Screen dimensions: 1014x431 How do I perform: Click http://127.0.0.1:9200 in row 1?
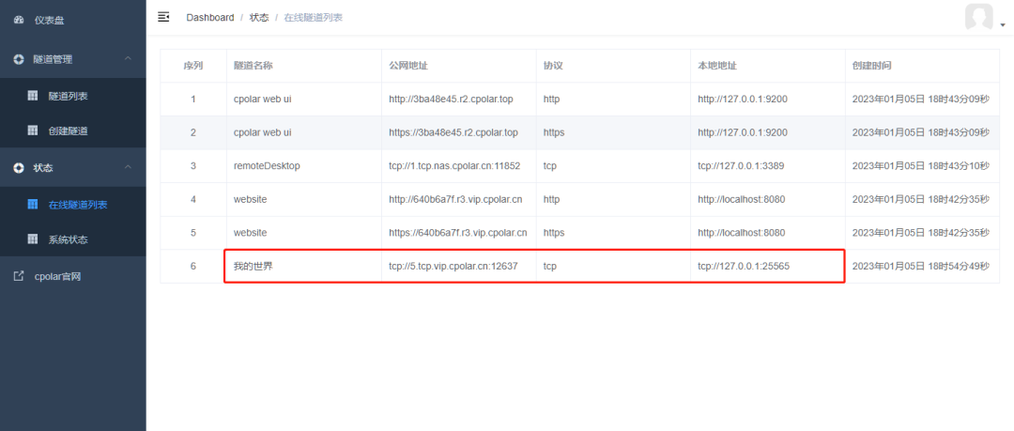(x=743, y=99)
